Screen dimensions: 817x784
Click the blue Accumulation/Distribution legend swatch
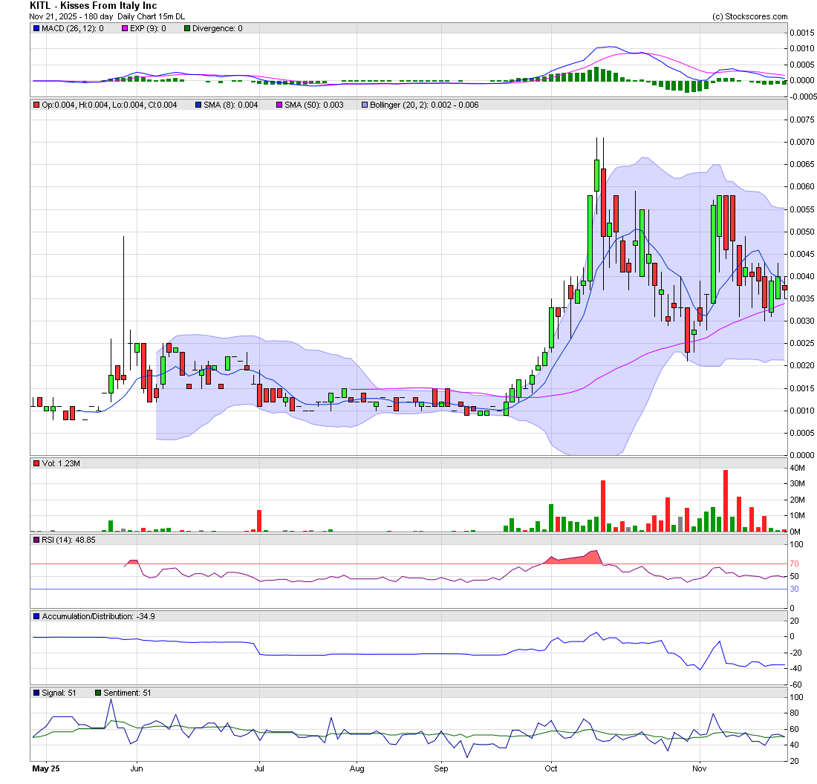pos(36,617)
